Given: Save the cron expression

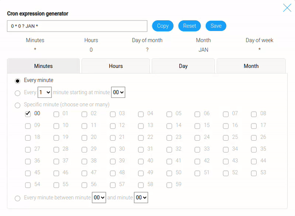Looking at the screenshot, I should coord(216,26).
